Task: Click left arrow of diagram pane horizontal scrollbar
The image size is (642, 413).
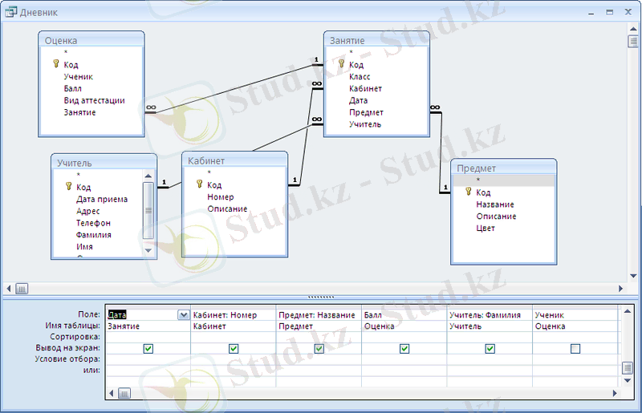Action: click(x=9, y=289)
